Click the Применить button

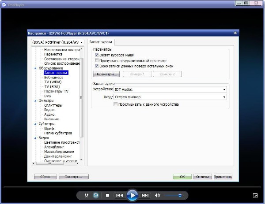pyautogui.click(x=223, y=177)
